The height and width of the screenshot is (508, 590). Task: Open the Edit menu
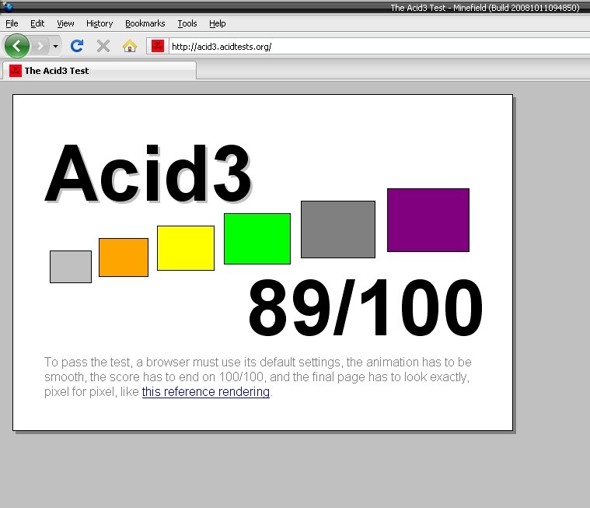click(37, 23)
